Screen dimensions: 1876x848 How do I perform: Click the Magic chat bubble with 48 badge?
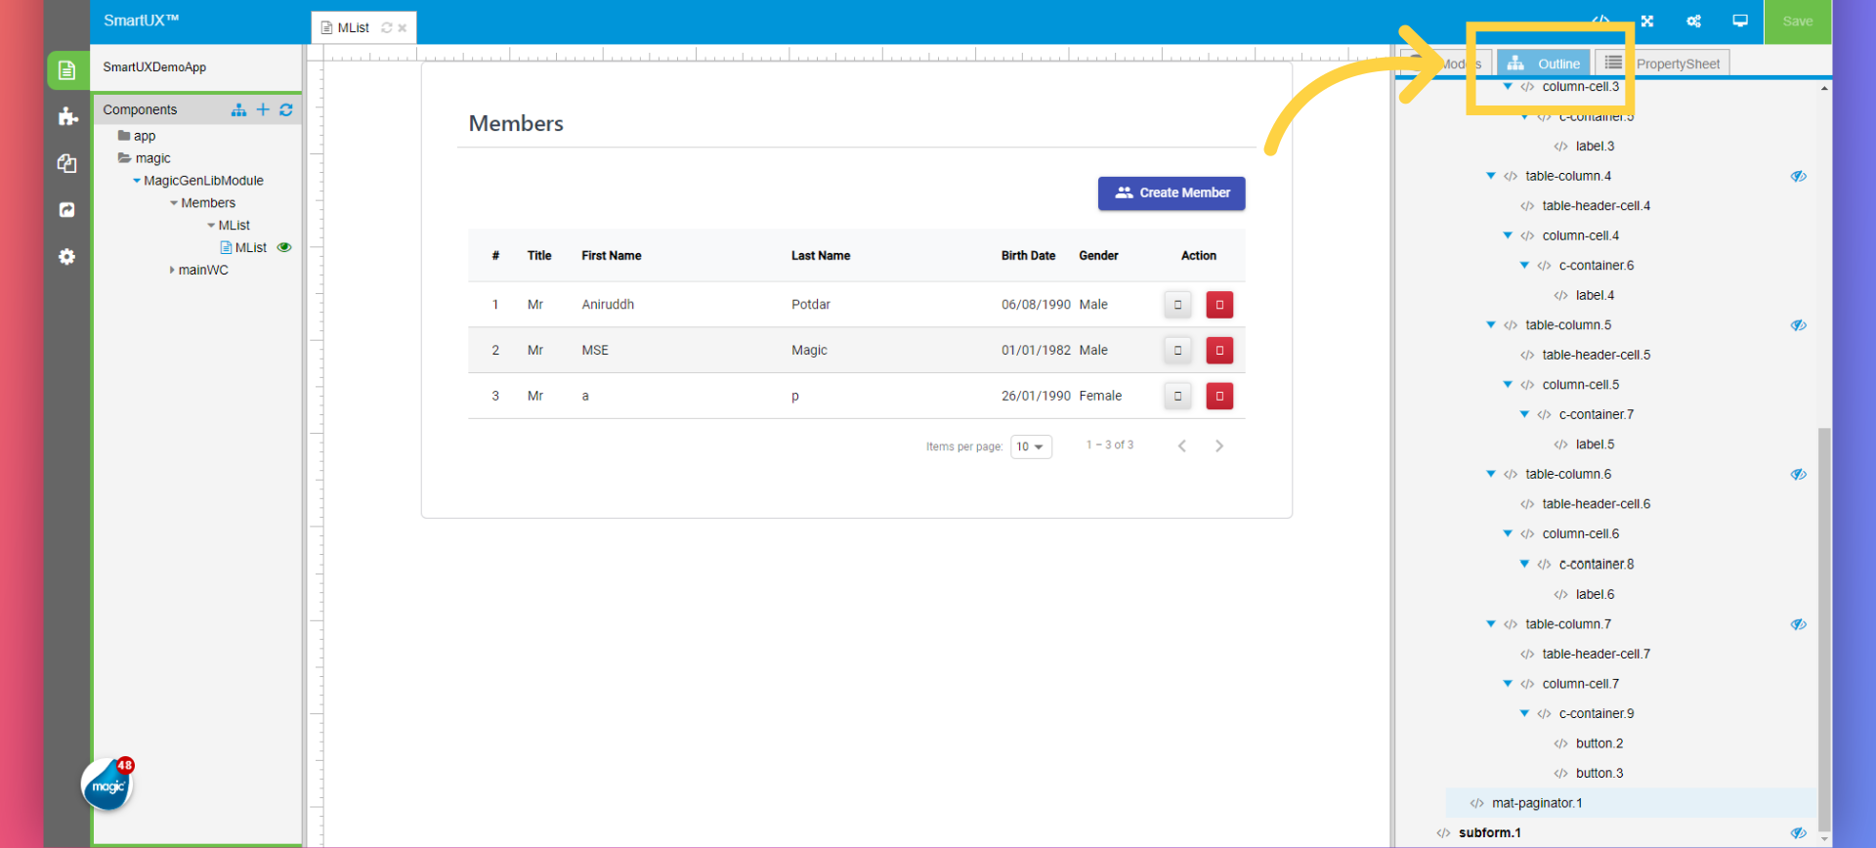tap(107, 785)
